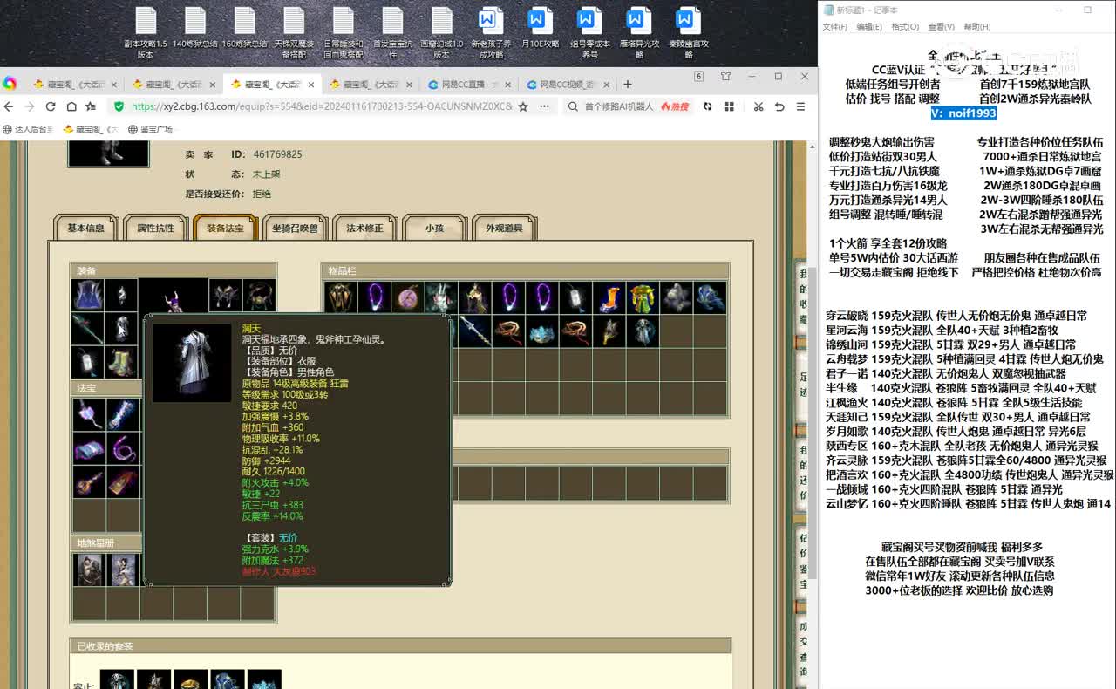Click seller ID 461769825
This screenshot has width=1116, height=689.
pos(277,154)
